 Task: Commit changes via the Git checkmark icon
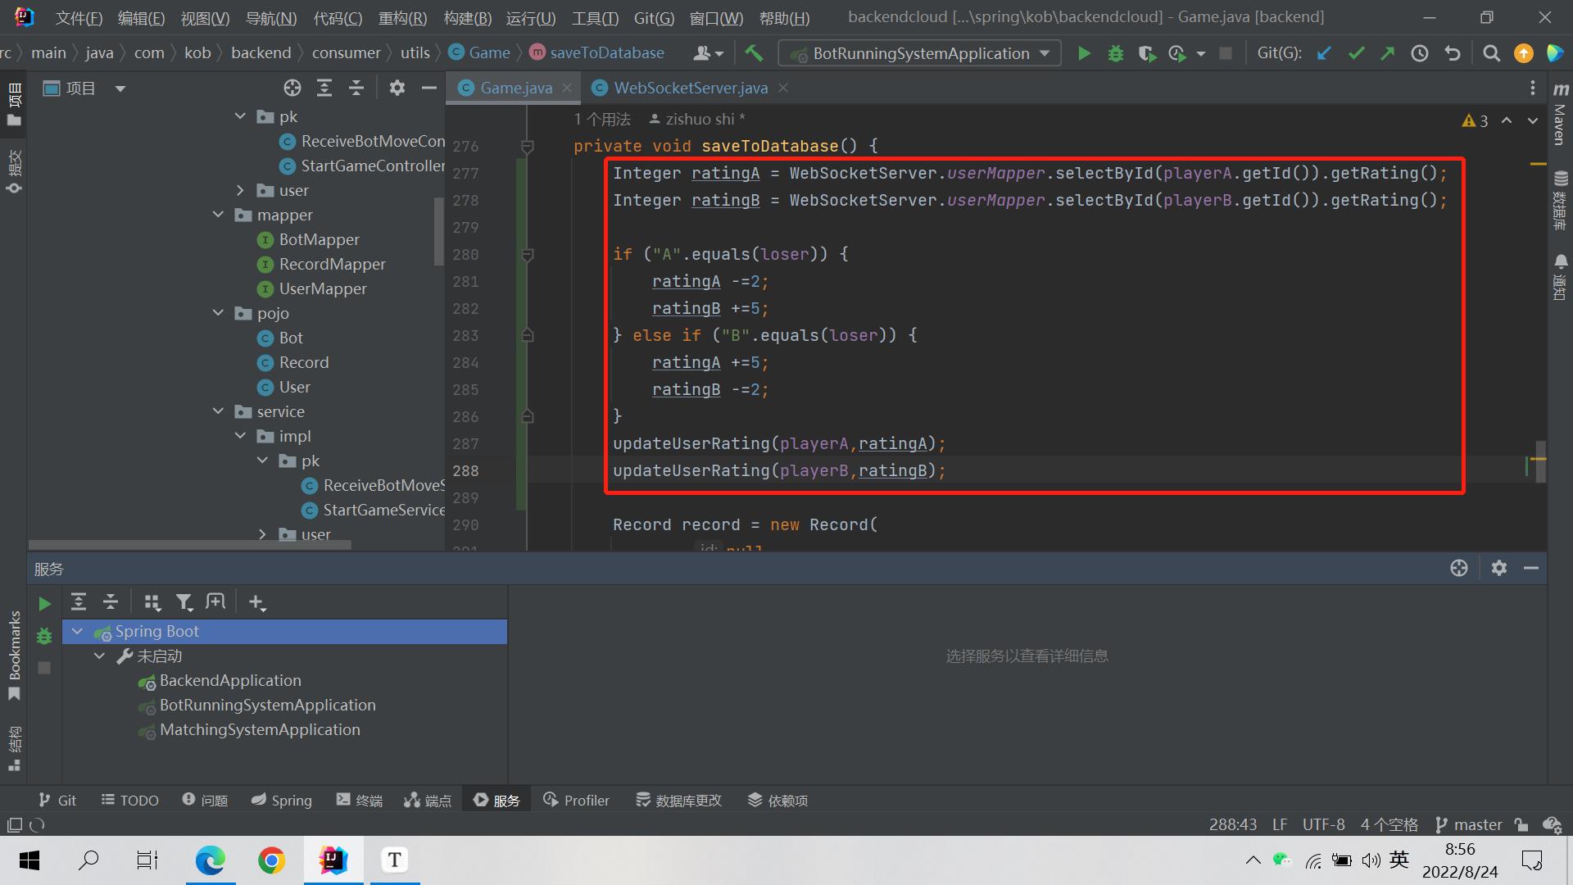1357,52
